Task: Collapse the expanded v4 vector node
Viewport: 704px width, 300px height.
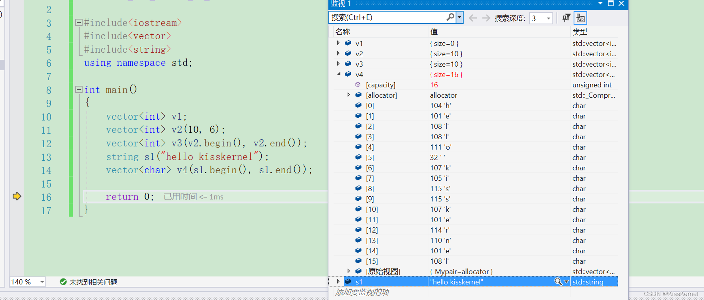Action: (x=338, y=74)
